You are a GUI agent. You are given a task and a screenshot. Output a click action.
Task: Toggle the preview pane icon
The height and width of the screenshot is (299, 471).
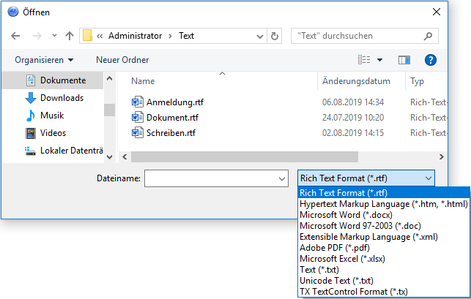[x=404, y=59]
